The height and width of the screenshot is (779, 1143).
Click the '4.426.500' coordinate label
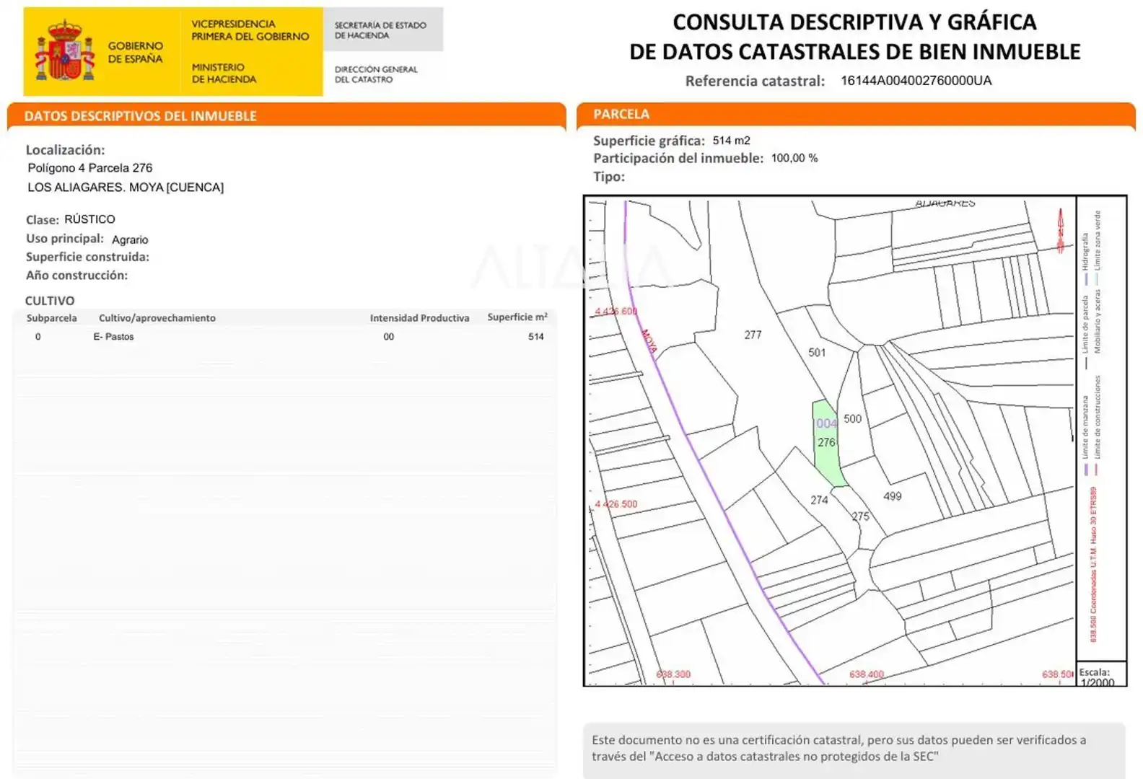616,504
